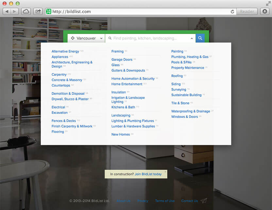Browse the Painting category
The image size is (272, 210).
point(177,51)
